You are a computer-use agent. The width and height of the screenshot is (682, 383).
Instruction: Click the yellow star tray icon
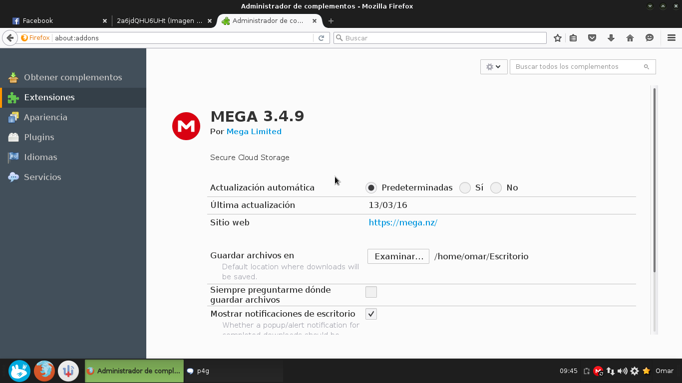coord(646,371)
